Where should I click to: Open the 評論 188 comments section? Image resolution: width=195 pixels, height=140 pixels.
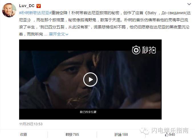(x=121, y=135)
